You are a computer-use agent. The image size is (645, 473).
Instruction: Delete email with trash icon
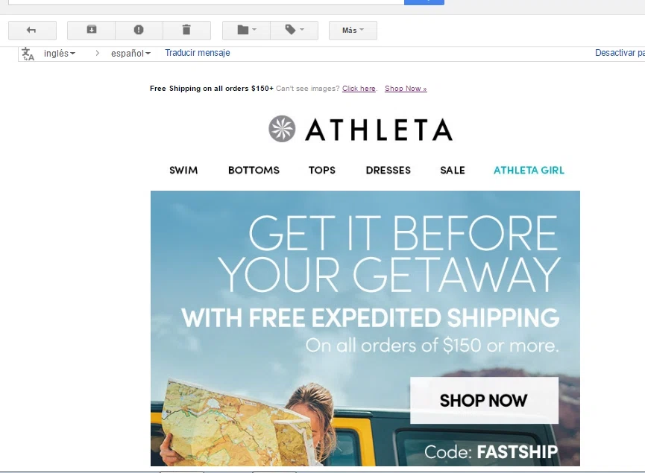(186, 31)
